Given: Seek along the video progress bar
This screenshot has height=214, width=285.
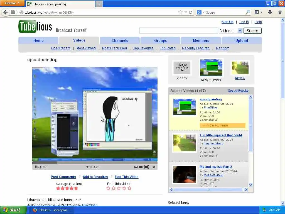Looking at the screenshot, I should point(95,162).
